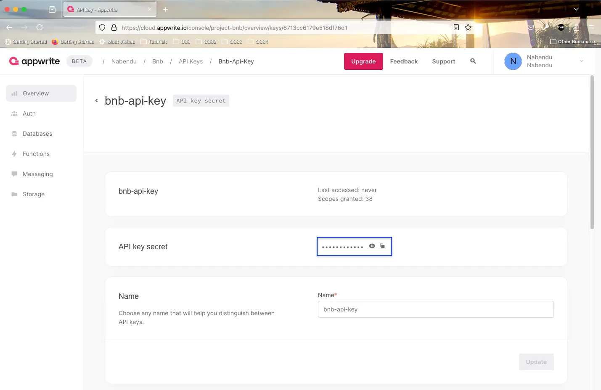The width and height of the screenshot is (601, 390).
Task: Click the browser forward arrow
Action: pyautogui.click(x=24, y=27)
